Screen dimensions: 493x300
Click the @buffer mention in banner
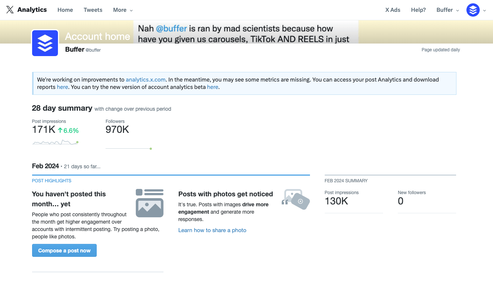(172, 28)
